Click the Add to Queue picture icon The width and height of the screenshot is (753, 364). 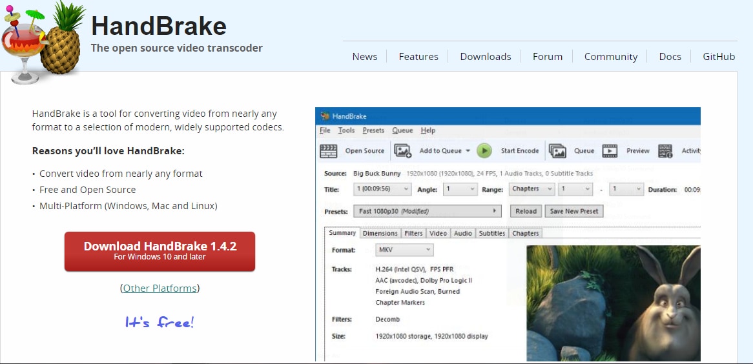[x=403, y=151]
